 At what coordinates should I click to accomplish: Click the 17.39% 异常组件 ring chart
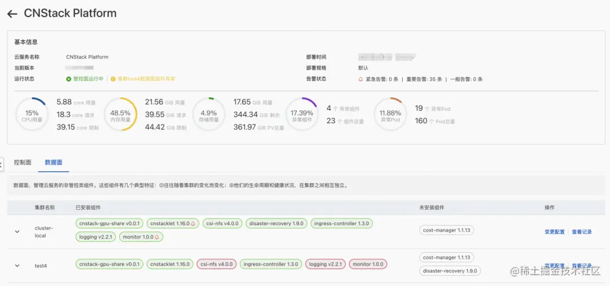click(x=302, y=114)
